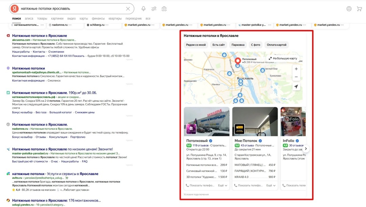
Task: Expand map with На большую карту
Action: (283, 58)
